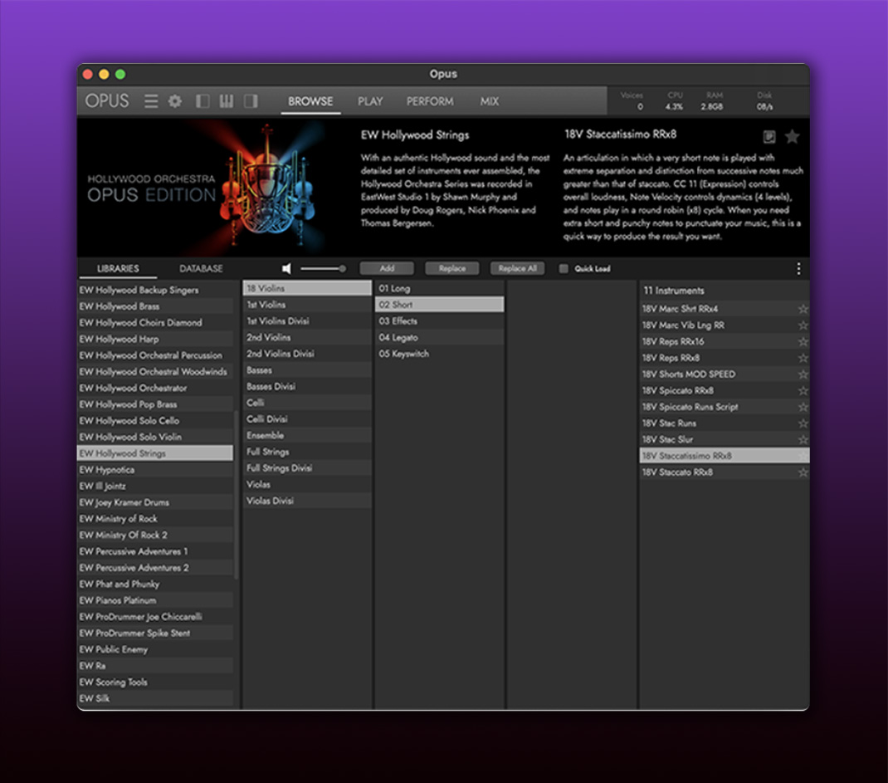Viewport: 888px width, 783px height.
Task: Click the Replace All button
Action: (517, 268)
